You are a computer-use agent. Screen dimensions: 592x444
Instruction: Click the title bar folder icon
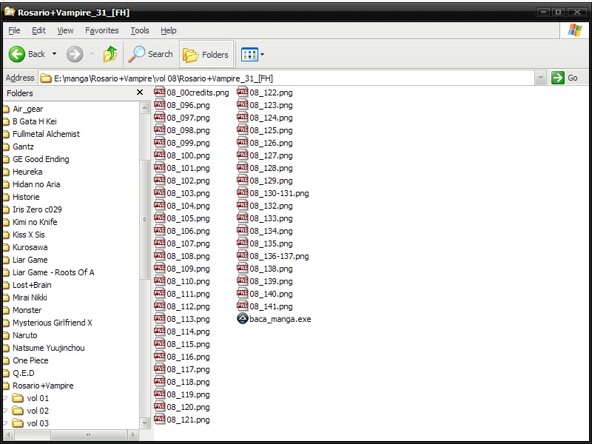(x=10, y=12)
